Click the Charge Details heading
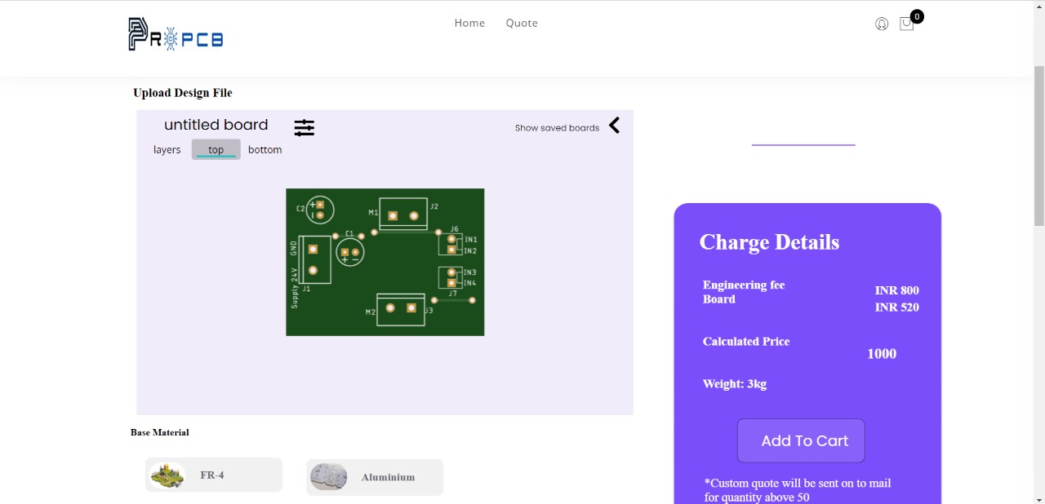This screenshot has width=1045, height=504. coord(769,242)
